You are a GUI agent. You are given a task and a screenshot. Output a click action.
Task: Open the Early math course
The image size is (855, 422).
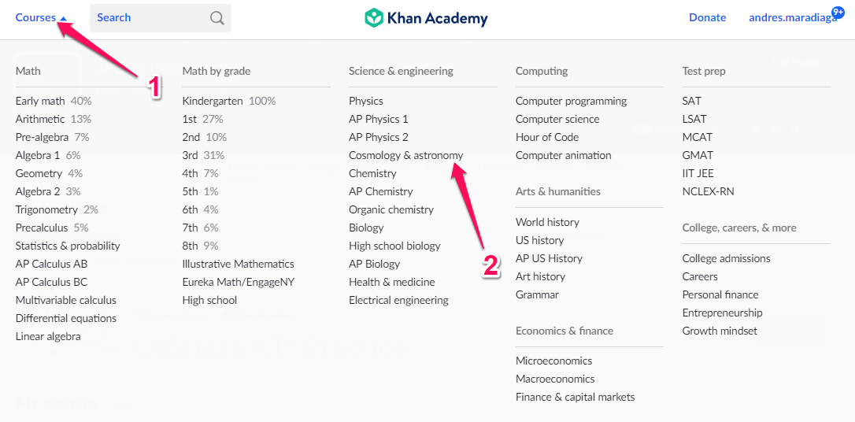coord(40,101)
